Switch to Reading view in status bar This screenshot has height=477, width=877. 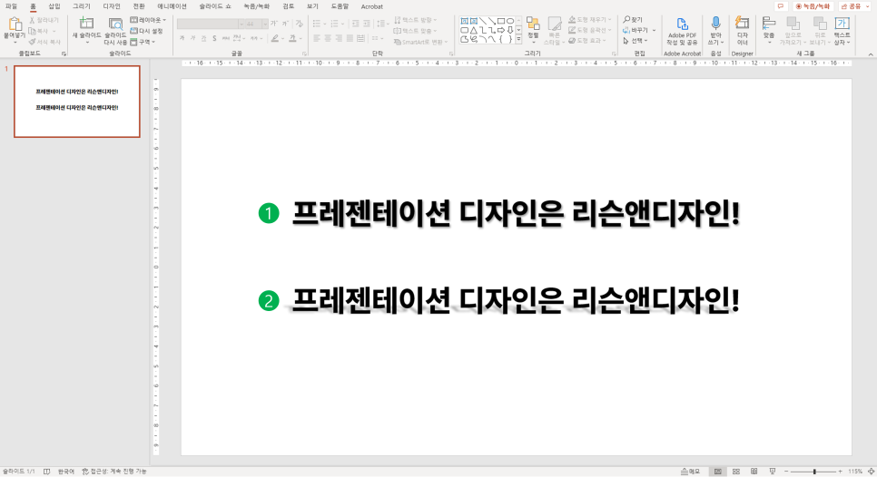[x=754, y=472]
